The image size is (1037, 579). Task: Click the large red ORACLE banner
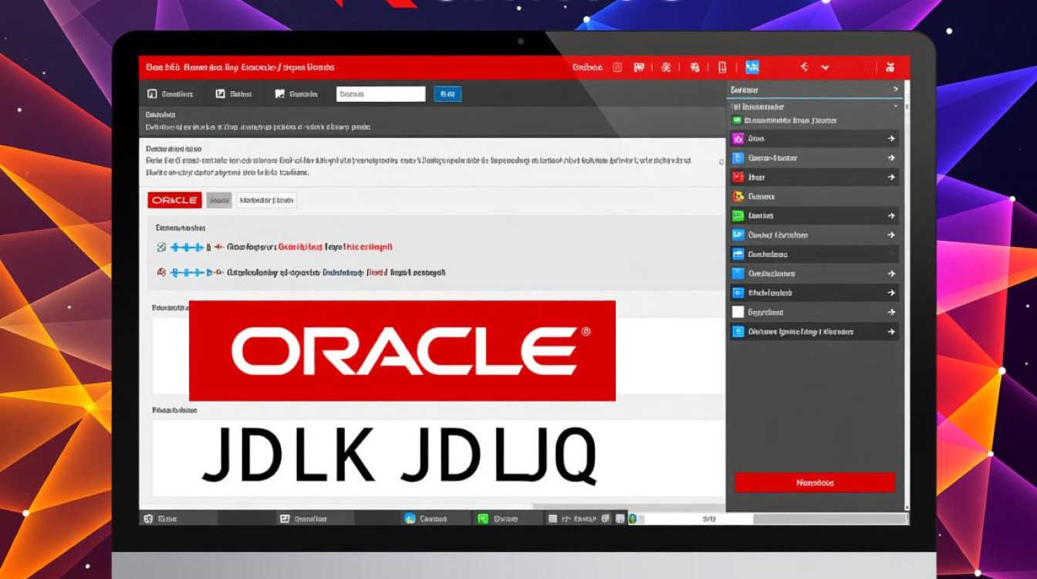(x=402, y=350)
